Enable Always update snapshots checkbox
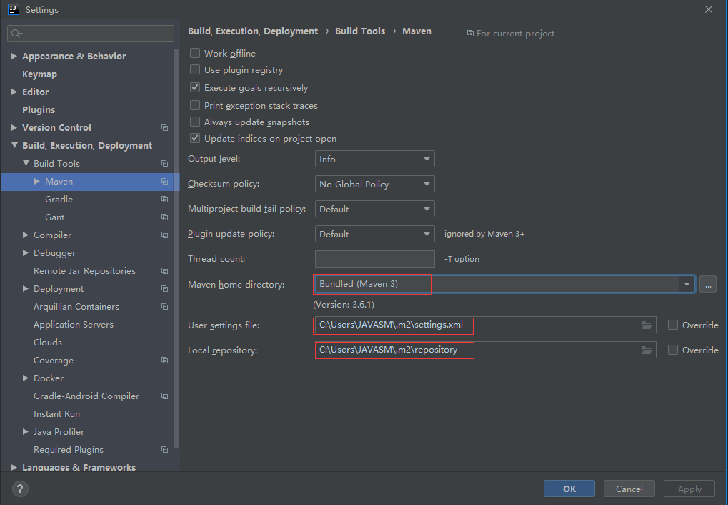This screenshot has width=728, height=505. [195, 122]
